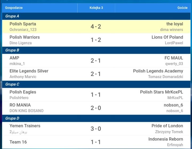This screenshot has height=149, width=192.
Task: Click the RO MANIA 2-0 score
Action: [x=96, y=108]
